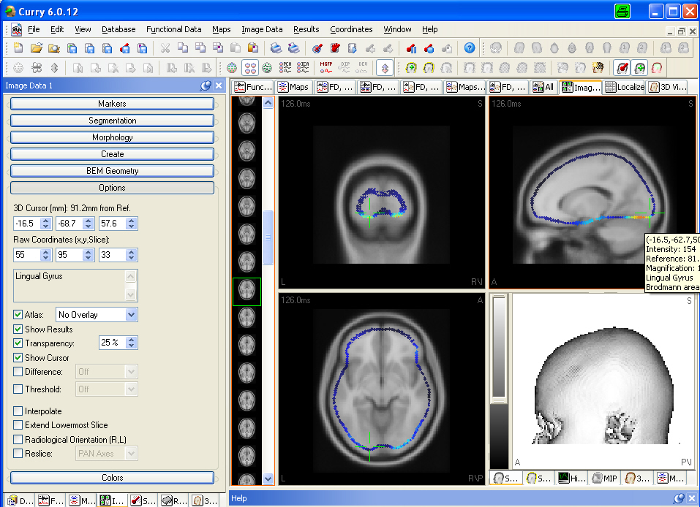Click the ICA analysis toolbar icon

304,68
